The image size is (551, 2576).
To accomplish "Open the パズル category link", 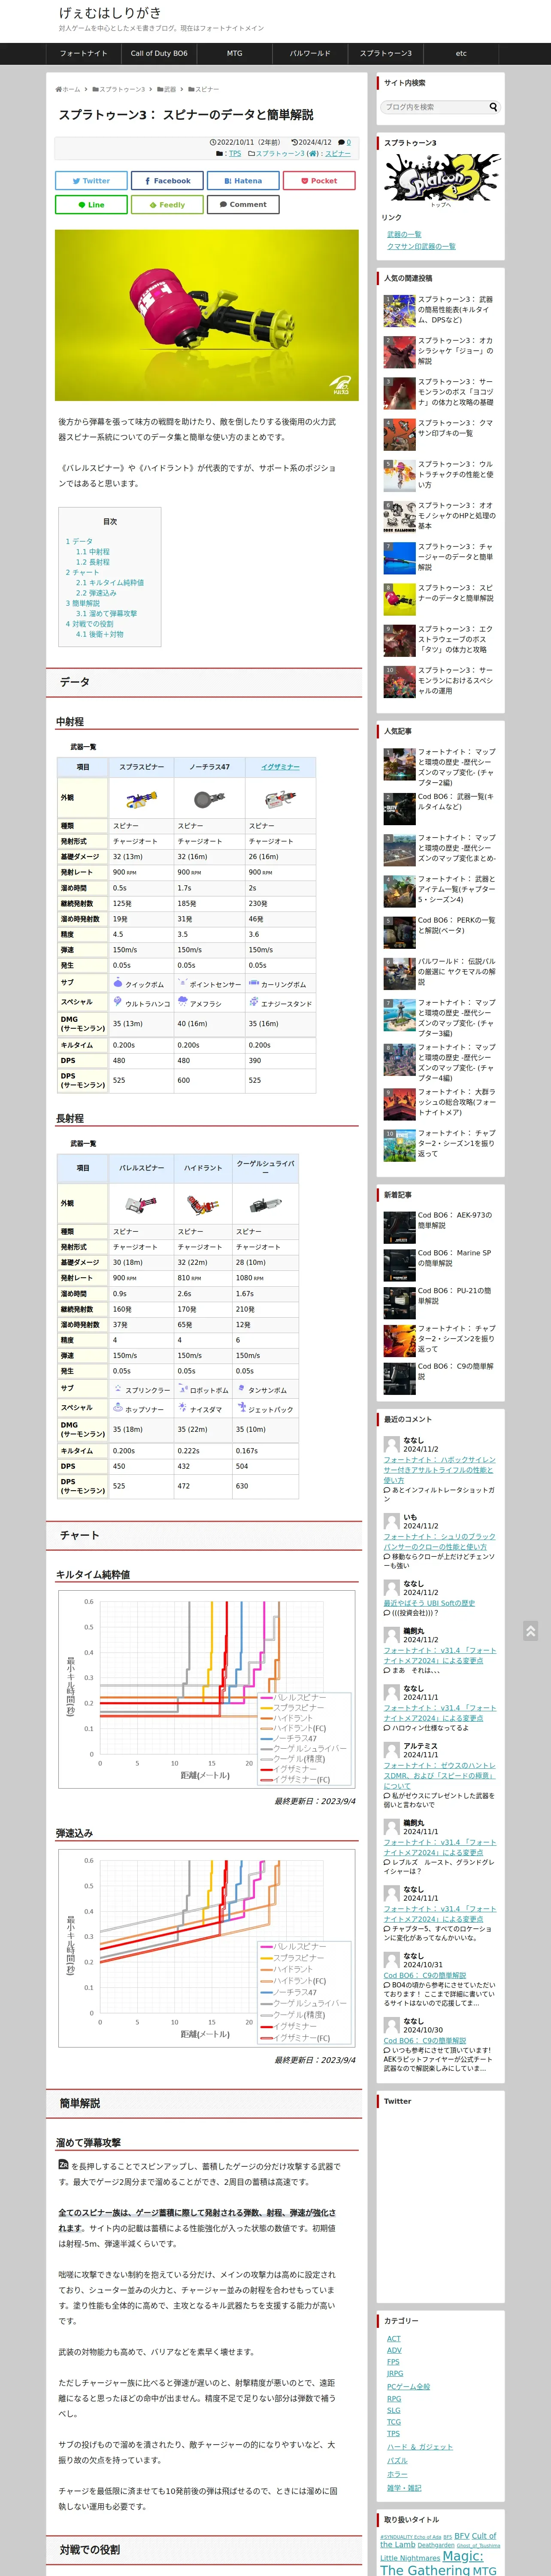I will pos(397,2460).
